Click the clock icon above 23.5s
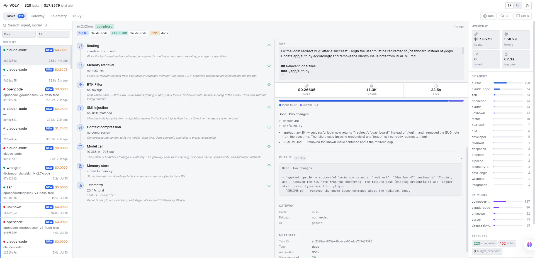Viewport: 535px width, 258px height. pyautogui.click(x=436, y=86)
